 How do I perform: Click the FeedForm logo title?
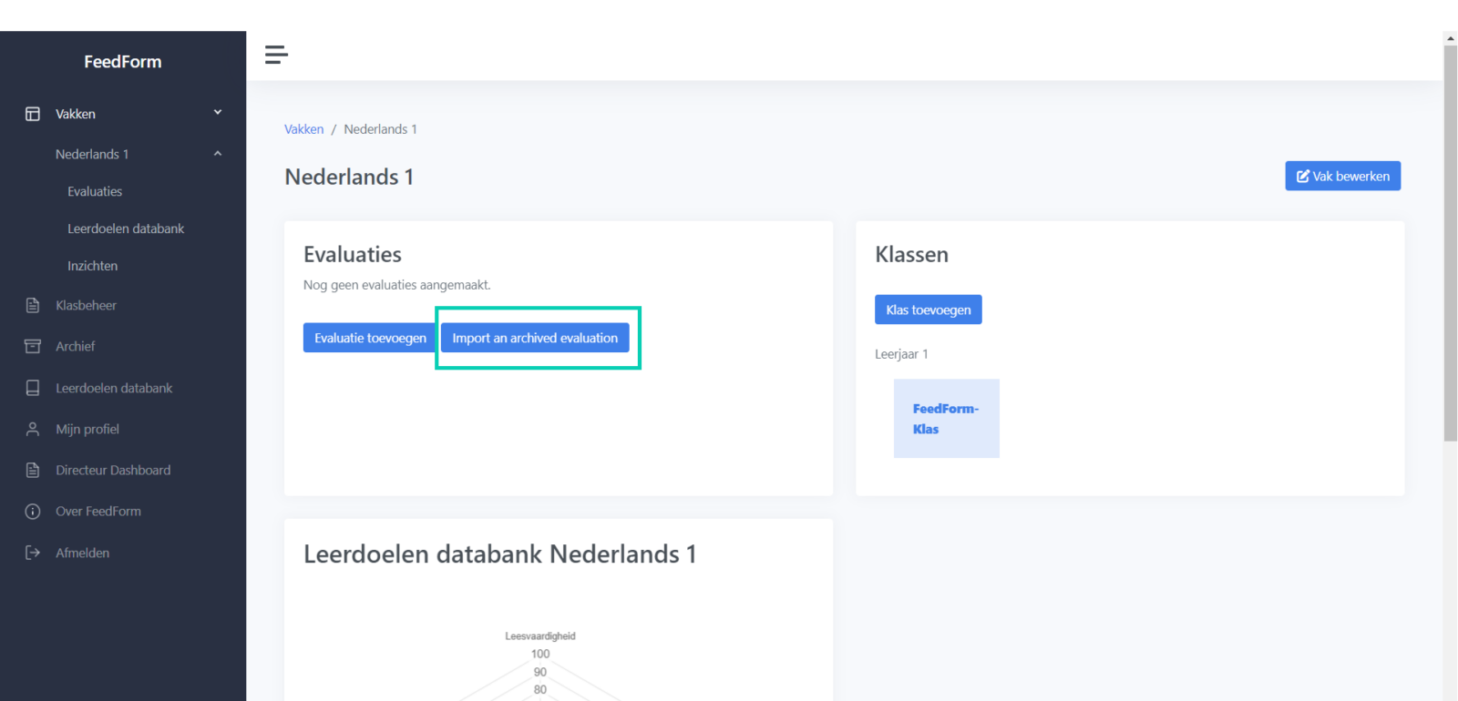(x=123, y=62)
